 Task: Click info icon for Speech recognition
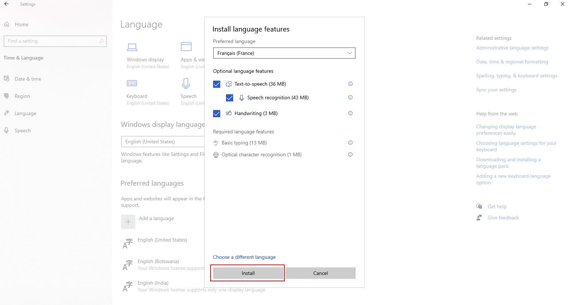pos(351,97)
